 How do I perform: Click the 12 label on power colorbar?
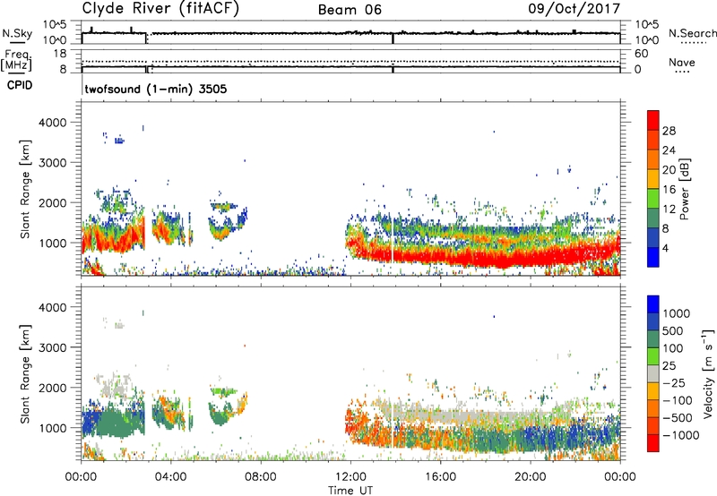coord(669,210)
